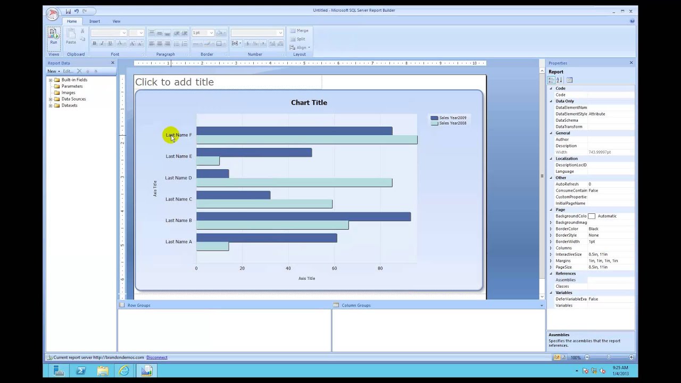Expand the Datasets folder
Viewport: 681px width, 383px height.
pos(51,105)
